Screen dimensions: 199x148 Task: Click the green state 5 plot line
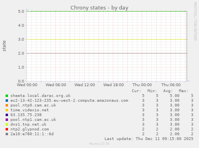107,11
